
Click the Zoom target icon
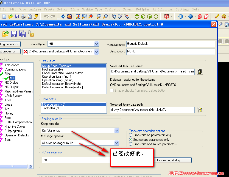coord(84,16)
